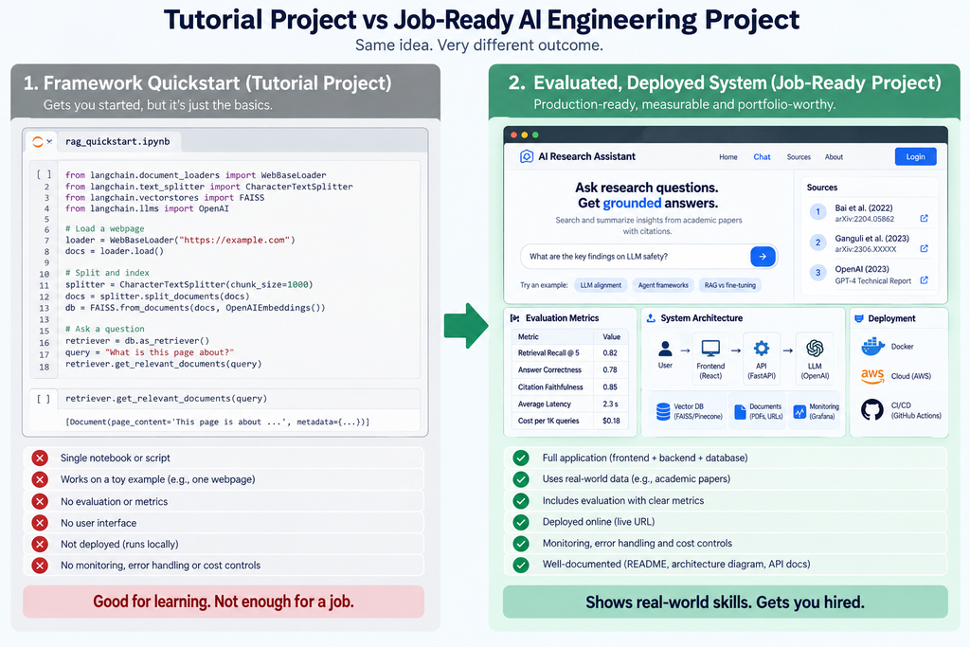Click the Cloud (AWS) label
Viewport: 970px width, 647px height.
pyautogui.click(x=910, y=376)
